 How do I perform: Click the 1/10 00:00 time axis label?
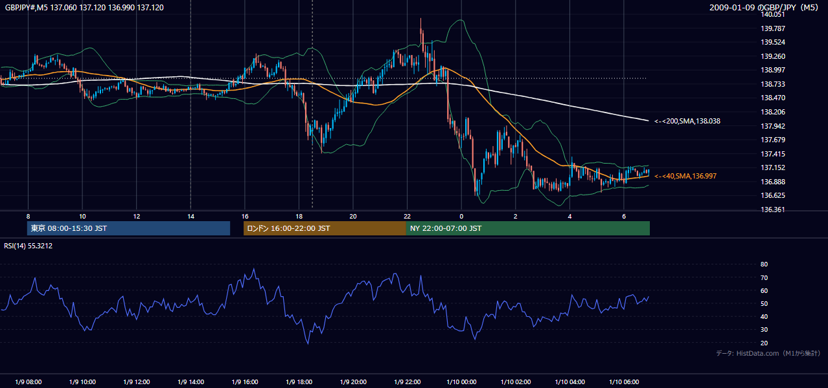click(461, 382)
